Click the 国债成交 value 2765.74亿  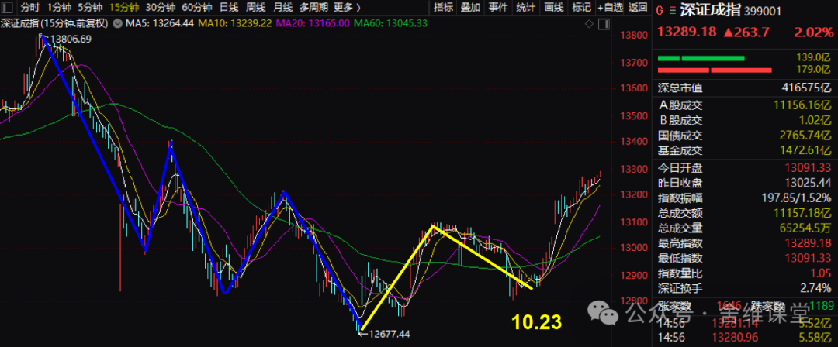coord(805,136)
